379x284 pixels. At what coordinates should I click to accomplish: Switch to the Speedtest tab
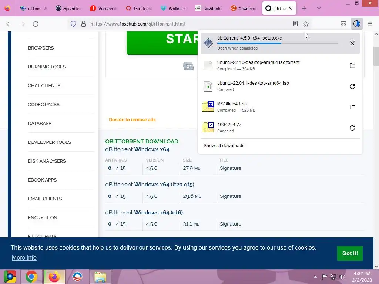69,9
